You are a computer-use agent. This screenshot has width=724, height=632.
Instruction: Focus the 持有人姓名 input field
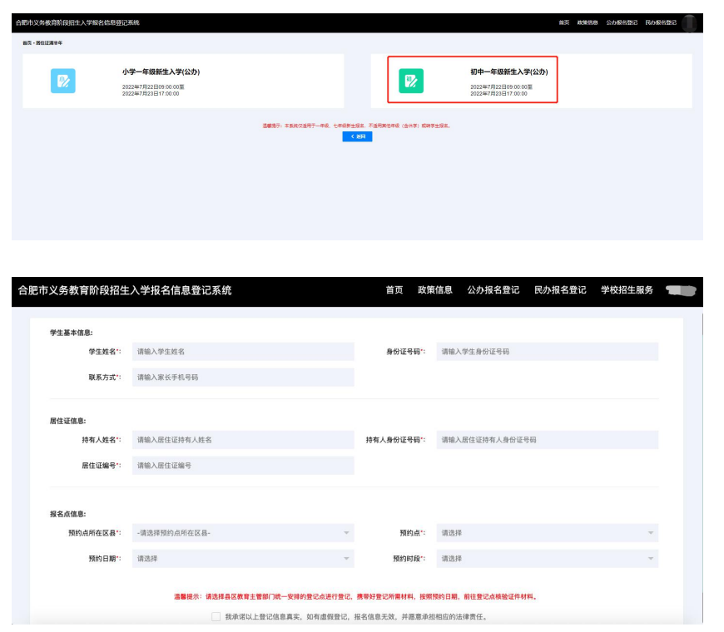pos(242,440)
